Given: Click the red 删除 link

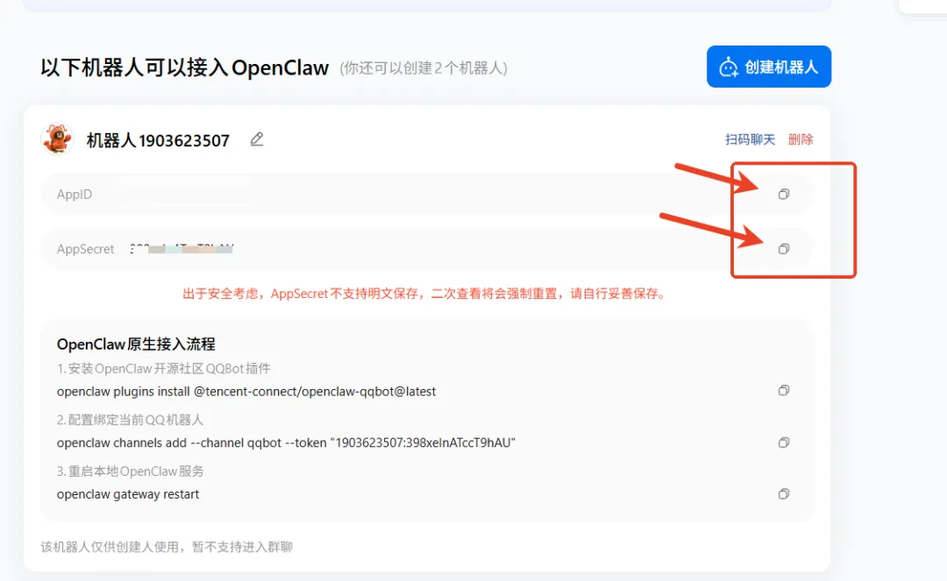Looking at the screenshot, I should (801, 139).
